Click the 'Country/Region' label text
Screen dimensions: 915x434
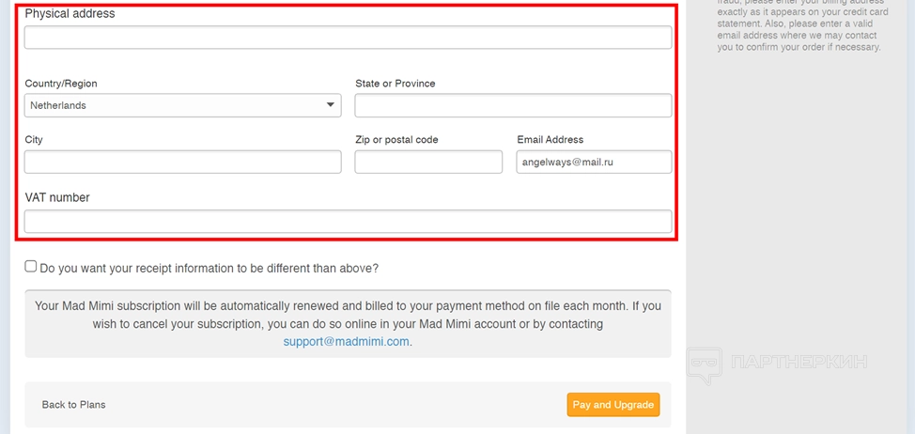(61, 84)
